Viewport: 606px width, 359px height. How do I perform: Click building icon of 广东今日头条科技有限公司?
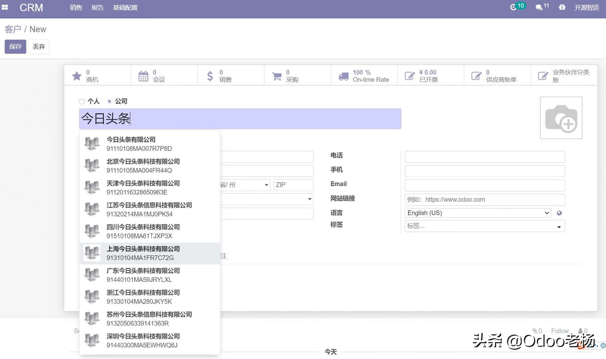tap(92, 275)
